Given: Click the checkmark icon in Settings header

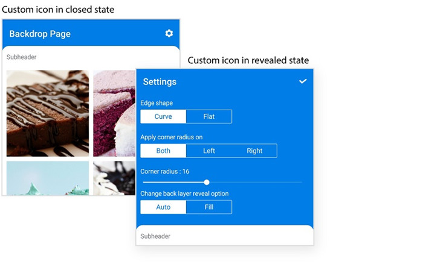Looking at the screenshot, I should [303, 81].
